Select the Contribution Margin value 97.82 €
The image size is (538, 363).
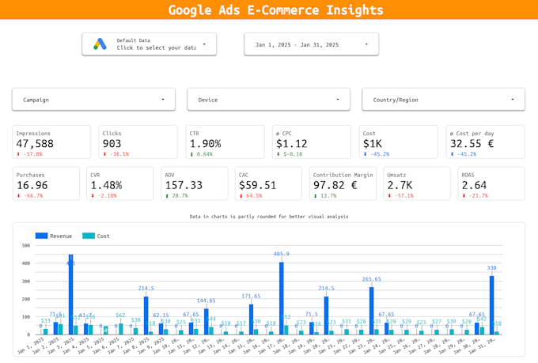pyautogui.click(x=335, y=185)
